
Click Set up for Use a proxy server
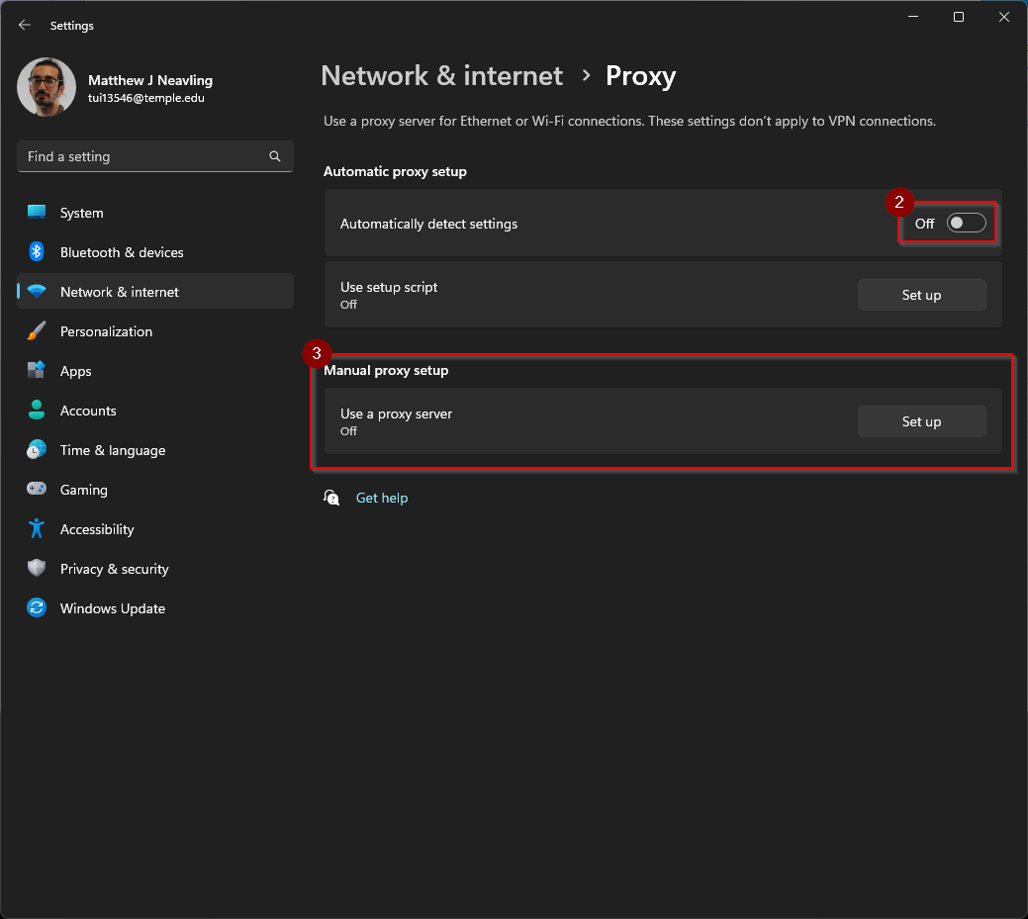pos(921,421)
